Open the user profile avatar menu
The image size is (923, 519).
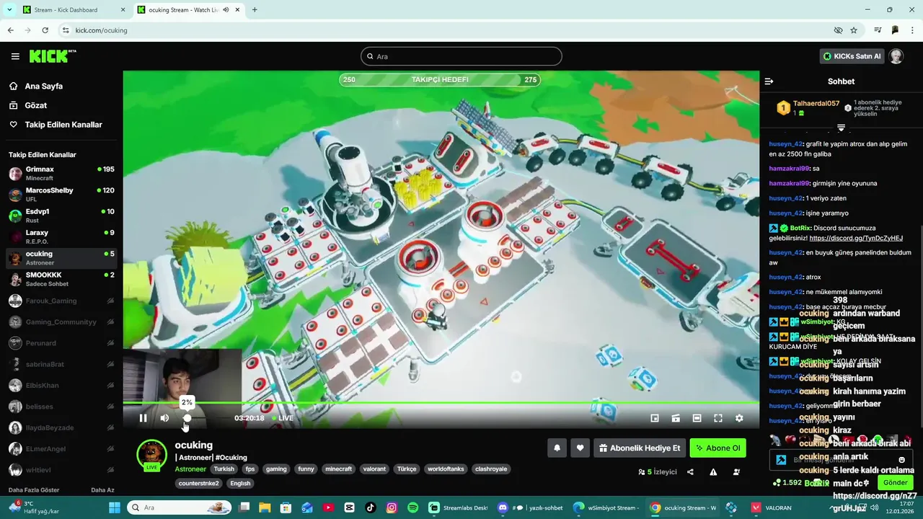coord(896,56)
